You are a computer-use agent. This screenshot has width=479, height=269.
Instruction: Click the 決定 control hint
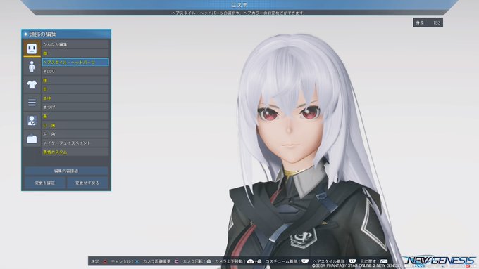[99, 261]
